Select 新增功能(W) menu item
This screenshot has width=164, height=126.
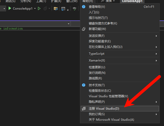(x=120, y=29)
